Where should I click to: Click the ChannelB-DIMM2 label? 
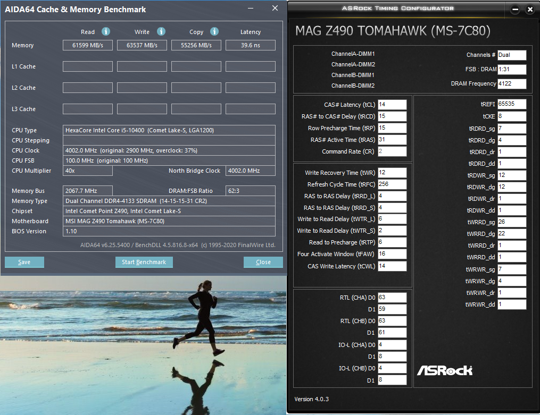click(353, 86)
